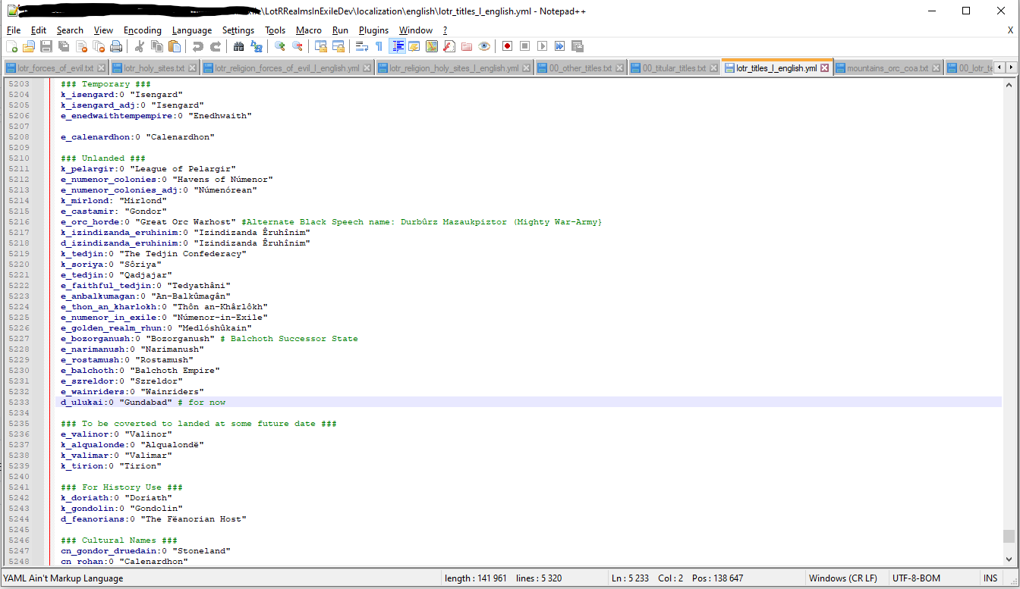Toggle Synchronize Horizontal Scrolling
The width and height of the screenshot is (1020, 589).
point(338,46)
